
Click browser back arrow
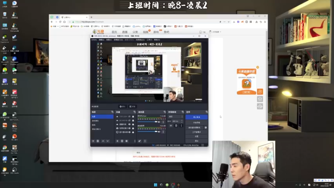point(52,22)
